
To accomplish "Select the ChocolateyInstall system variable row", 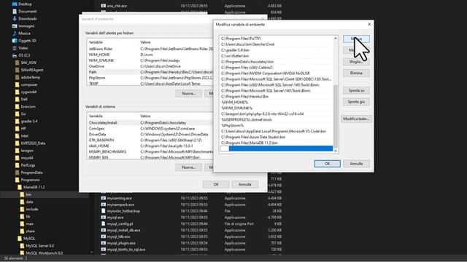I will [150, 123].
